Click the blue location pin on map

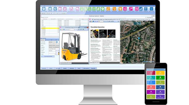pos(139,38)
